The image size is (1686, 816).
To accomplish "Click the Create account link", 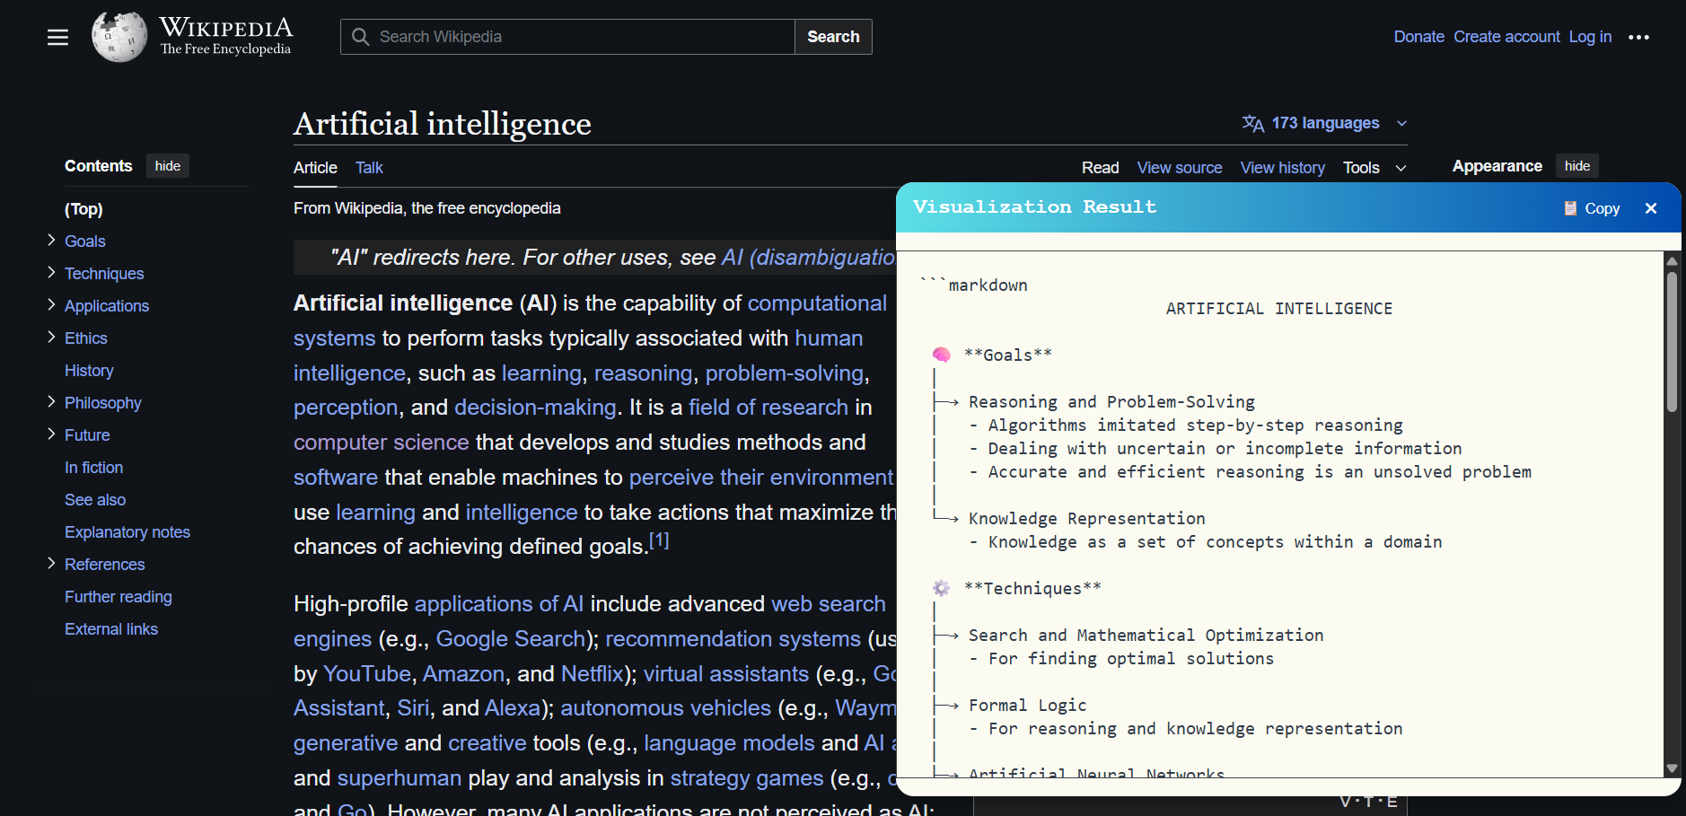I will pyautogui.click(x=1506, y=37).
